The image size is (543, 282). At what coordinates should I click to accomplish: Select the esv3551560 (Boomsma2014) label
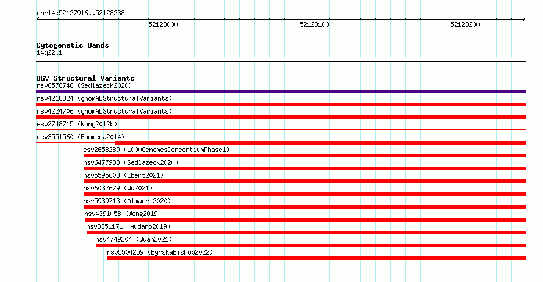click(81, 137)
